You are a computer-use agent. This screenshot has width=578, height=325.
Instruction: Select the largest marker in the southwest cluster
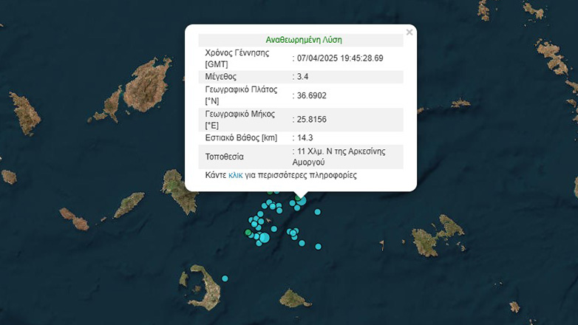point(264,237)
